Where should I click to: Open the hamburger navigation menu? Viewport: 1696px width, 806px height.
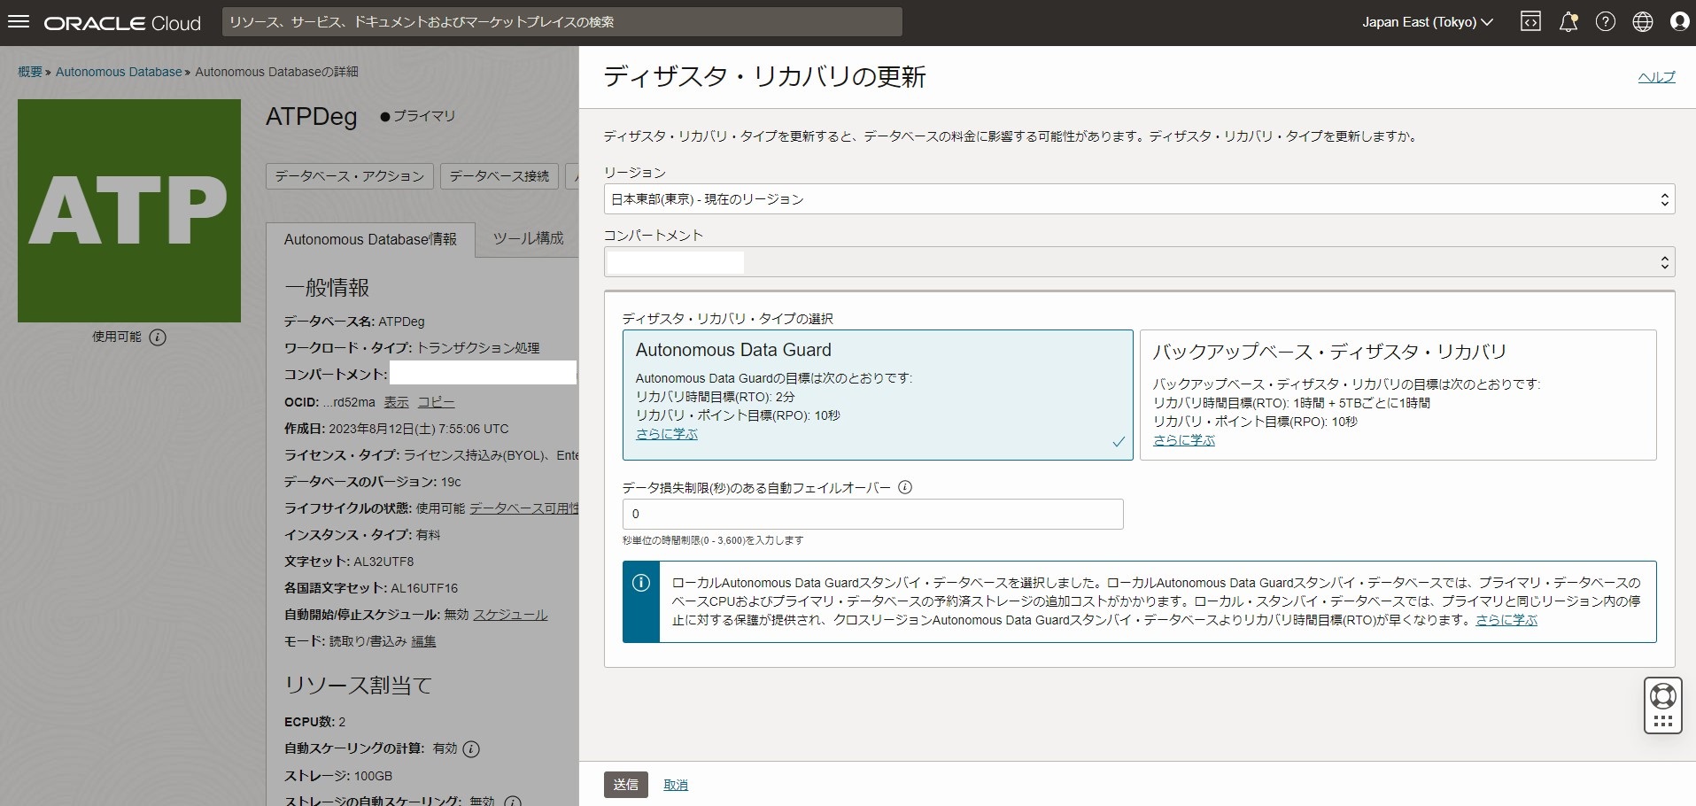19,22
